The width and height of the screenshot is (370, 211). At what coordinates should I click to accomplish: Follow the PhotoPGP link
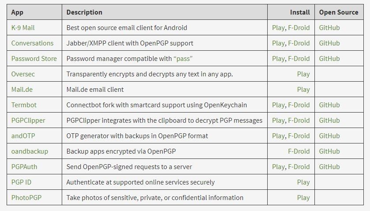click(26, 198)
